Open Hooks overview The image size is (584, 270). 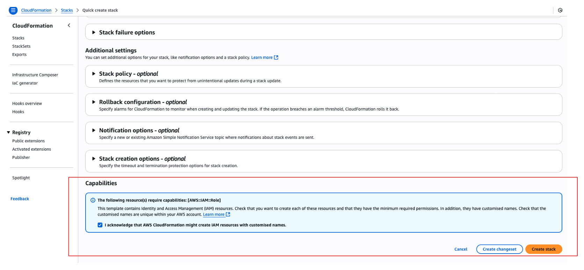27,104
